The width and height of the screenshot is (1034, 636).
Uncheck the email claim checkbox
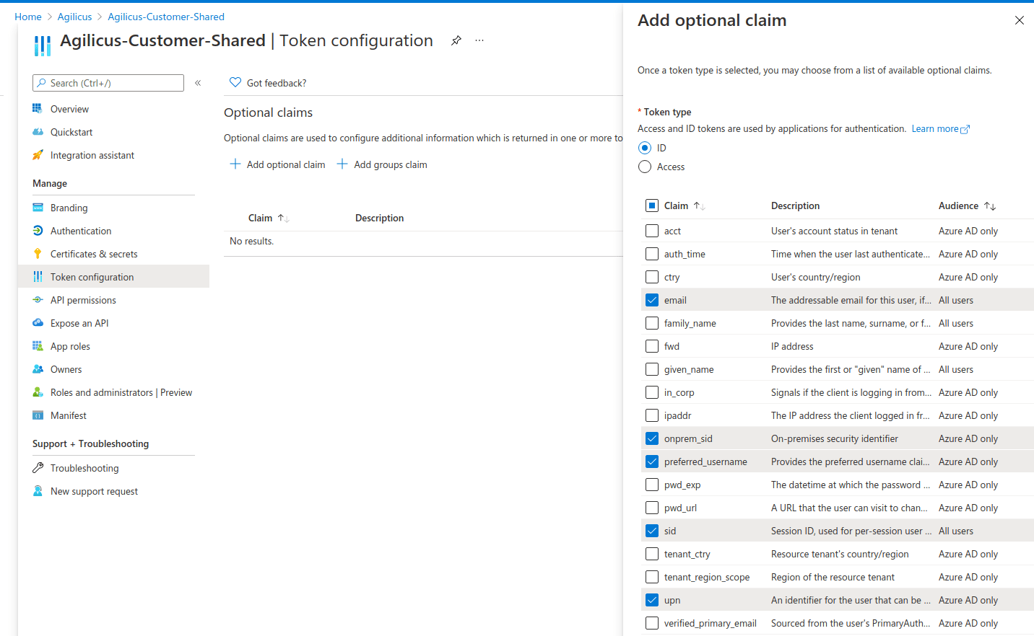[652, 300]
